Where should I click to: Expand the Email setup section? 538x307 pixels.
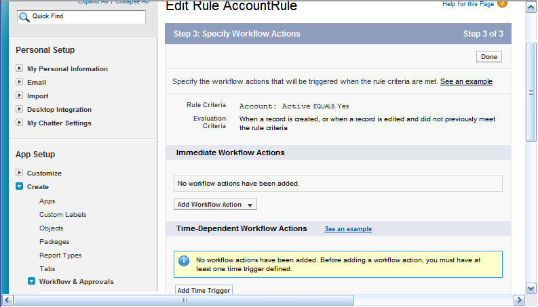19,82
